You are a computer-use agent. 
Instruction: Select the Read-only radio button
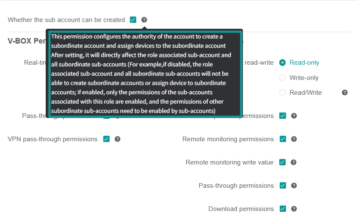point(282,63)
